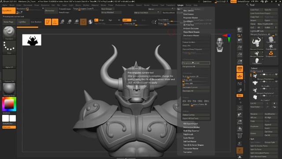The image size is (282, 159).
Task: Activate the Edit mode icon
Action: [48, 22]
